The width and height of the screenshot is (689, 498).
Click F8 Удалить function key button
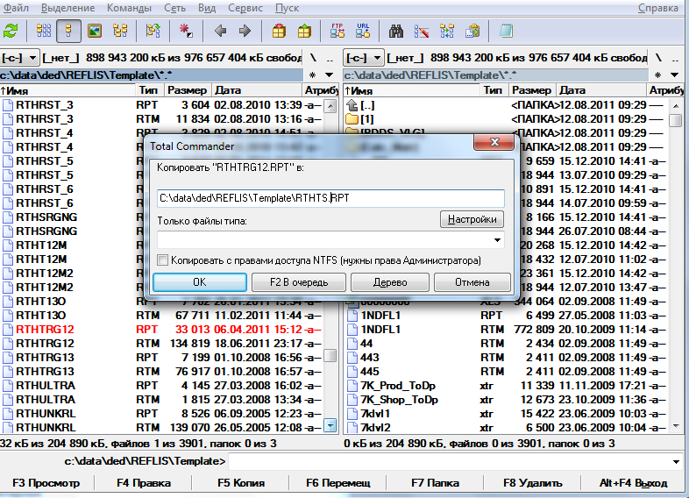(533, 483)
